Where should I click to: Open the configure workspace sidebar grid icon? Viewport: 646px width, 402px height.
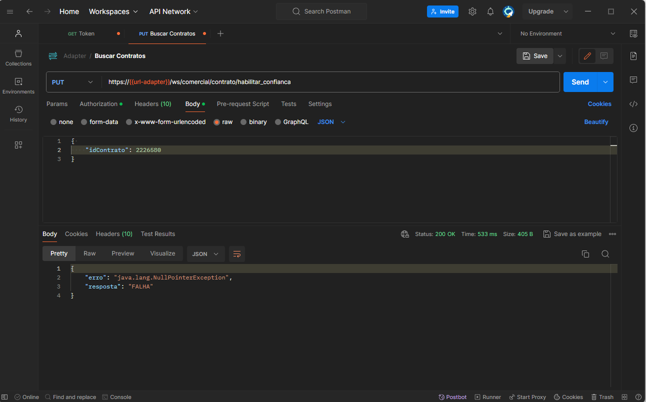(18, 145)
